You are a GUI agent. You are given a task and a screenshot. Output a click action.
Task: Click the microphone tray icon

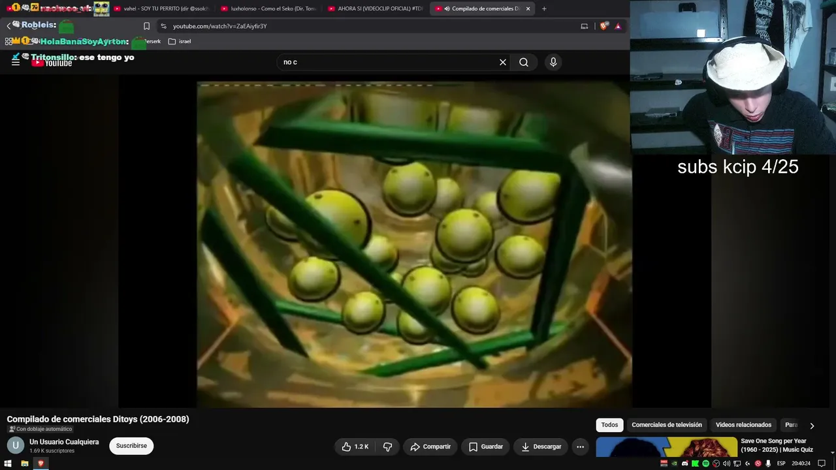pyautogui.click(x=768, y=463)
